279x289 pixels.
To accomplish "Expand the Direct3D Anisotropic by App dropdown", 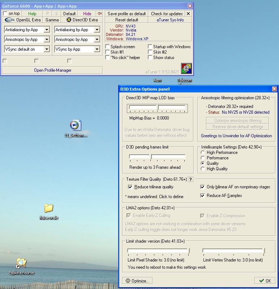I will point(97,39).
